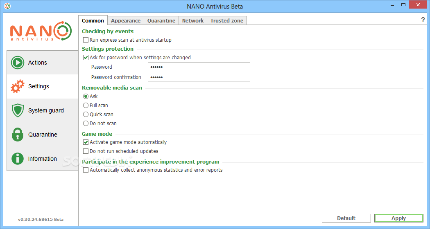Open the Trusted zone tab

click(227, 21)
